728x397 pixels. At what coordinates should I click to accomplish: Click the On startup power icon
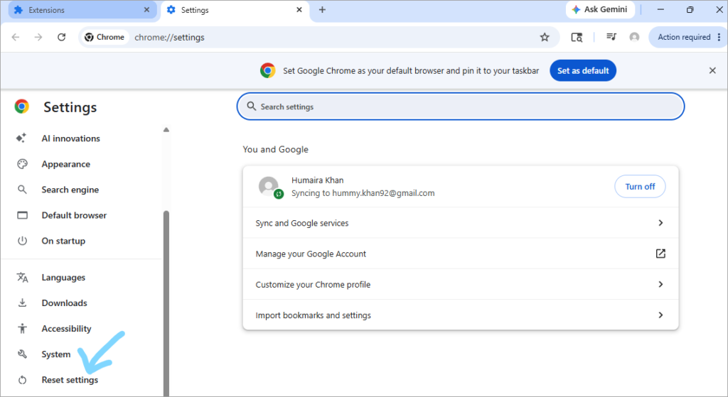22,241
